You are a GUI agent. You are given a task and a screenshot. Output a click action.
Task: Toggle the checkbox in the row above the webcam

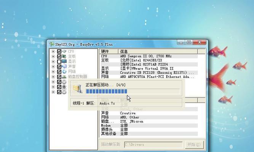[59, 82]
